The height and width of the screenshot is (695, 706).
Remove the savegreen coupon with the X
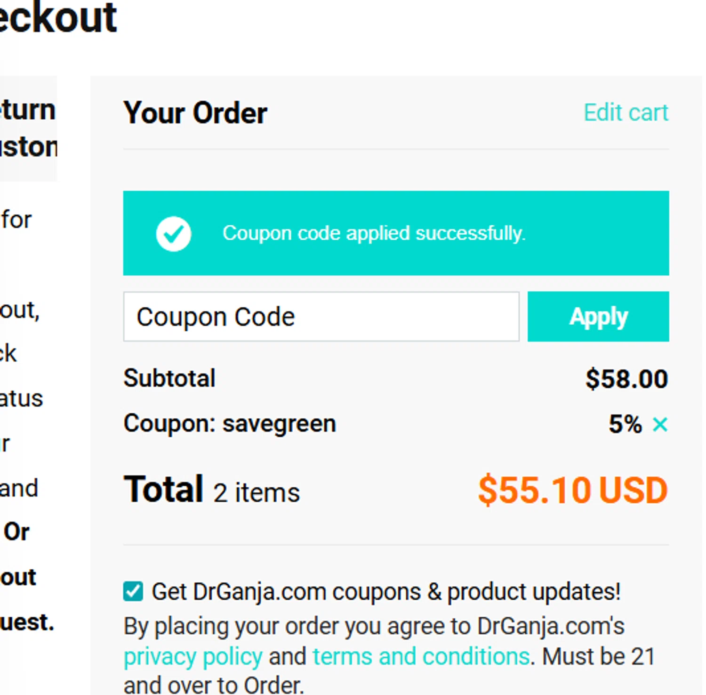coord(660,425)
